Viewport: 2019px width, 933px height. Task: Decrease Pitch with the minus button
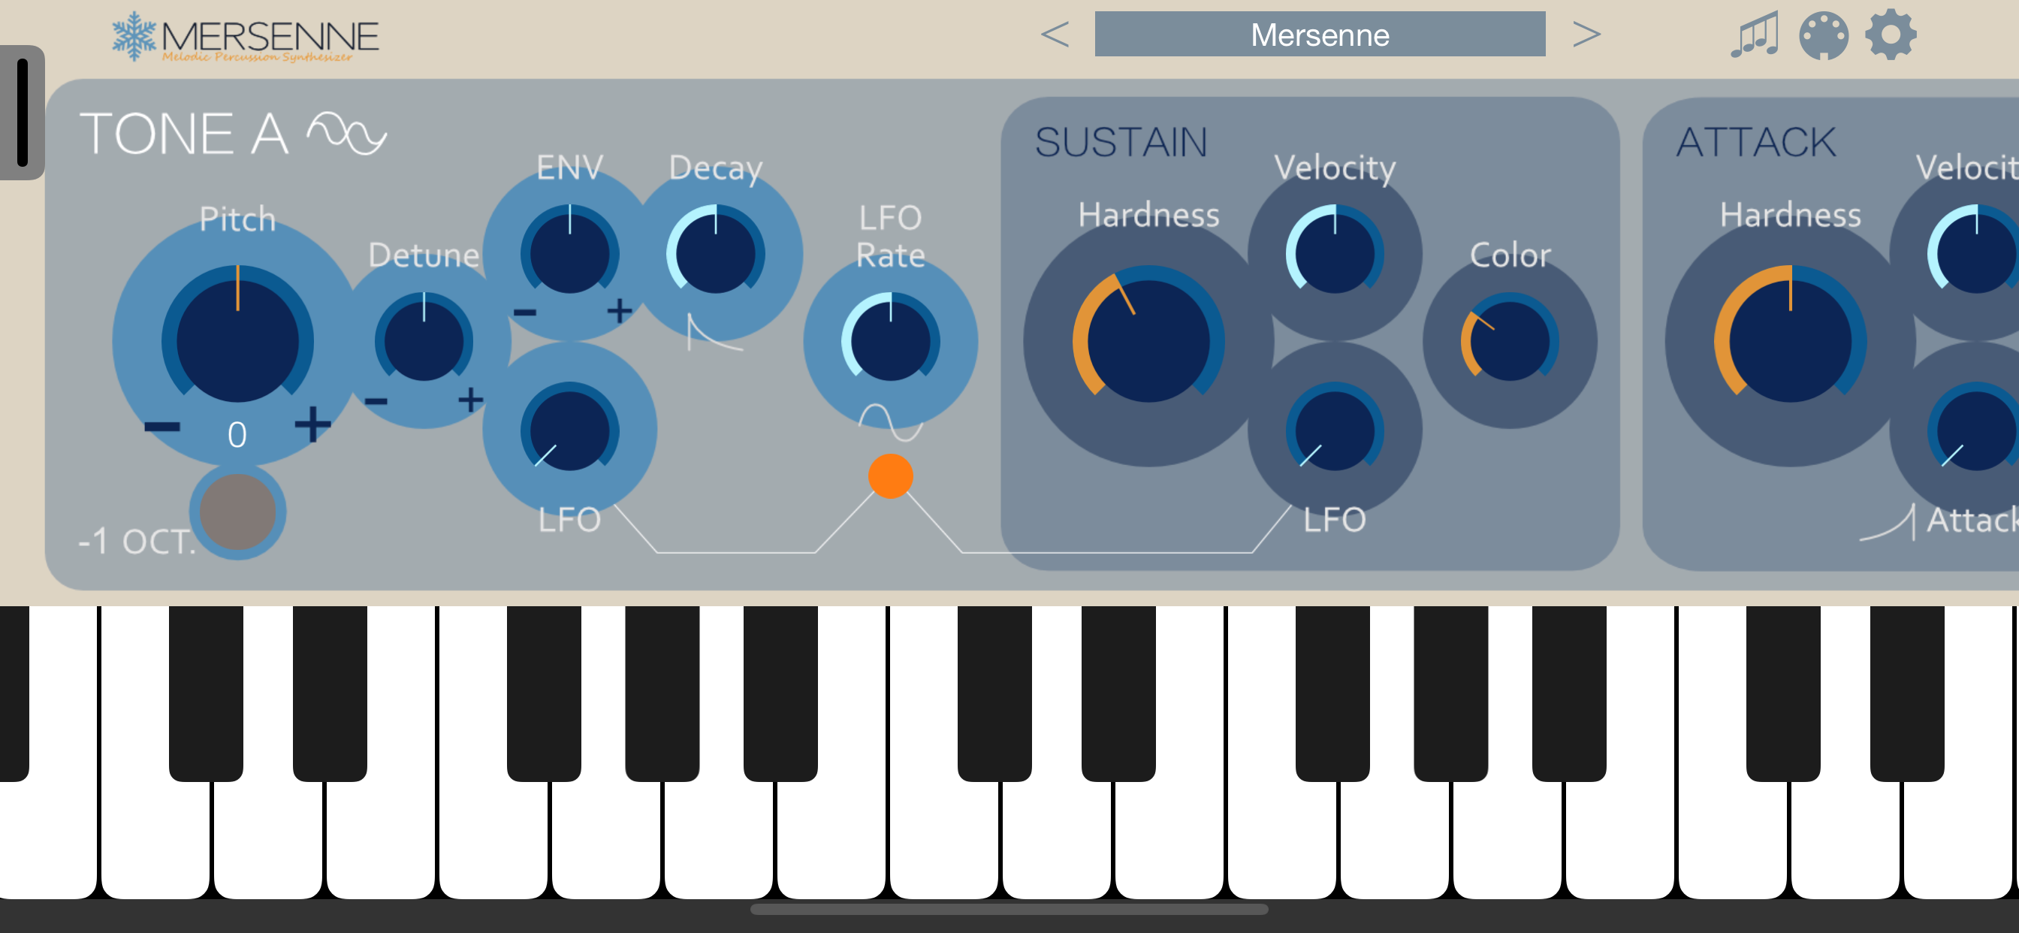[x=162, y=427]
